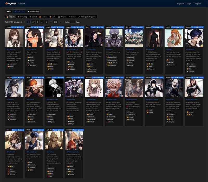Click the Horror tag on An Unh card
The width and height of the screenshot is (208, 182).
pos(130,112)
